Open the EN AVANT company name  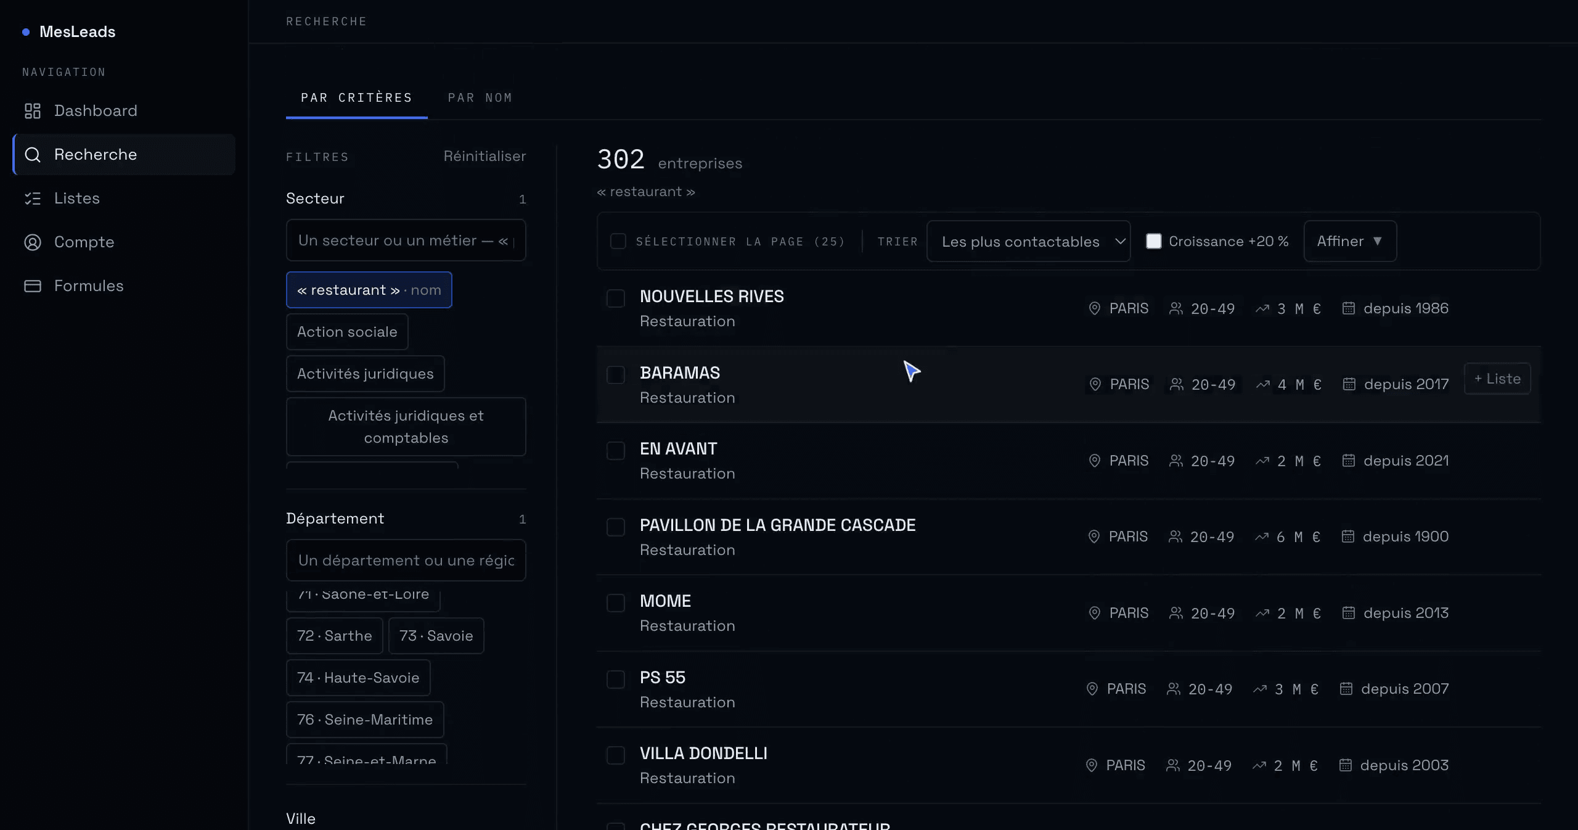(679, 449)
